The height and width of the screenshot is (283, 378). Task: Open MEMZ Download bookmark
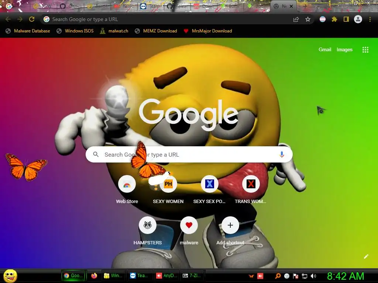tap(156, 31)
